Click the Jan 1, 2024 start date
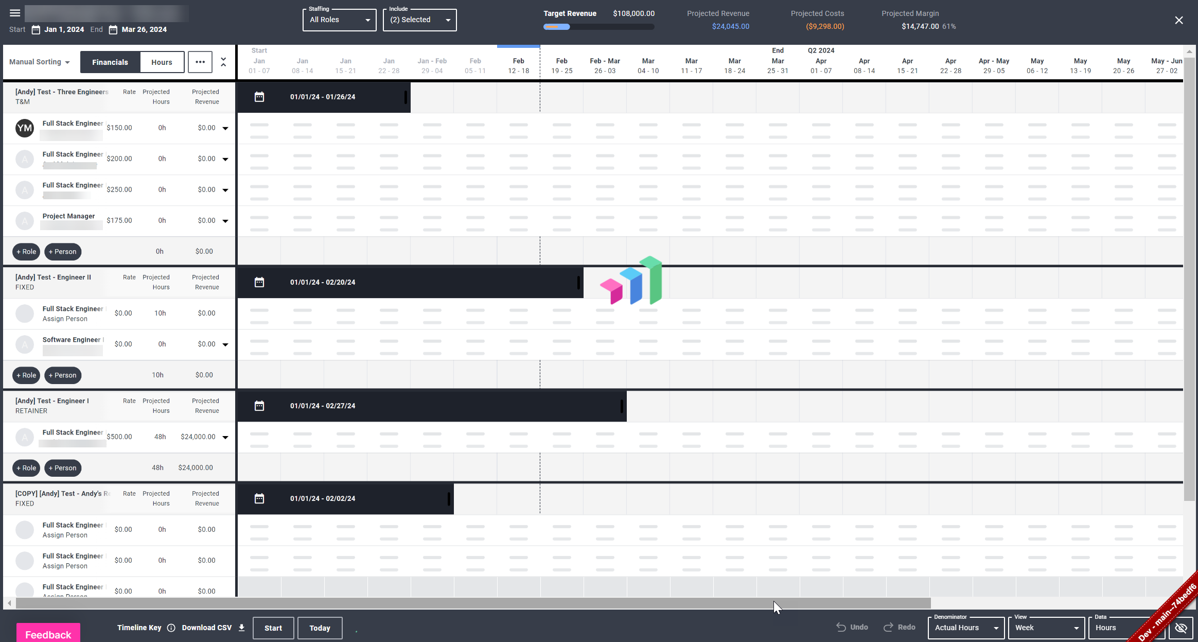 click(64, 30)
